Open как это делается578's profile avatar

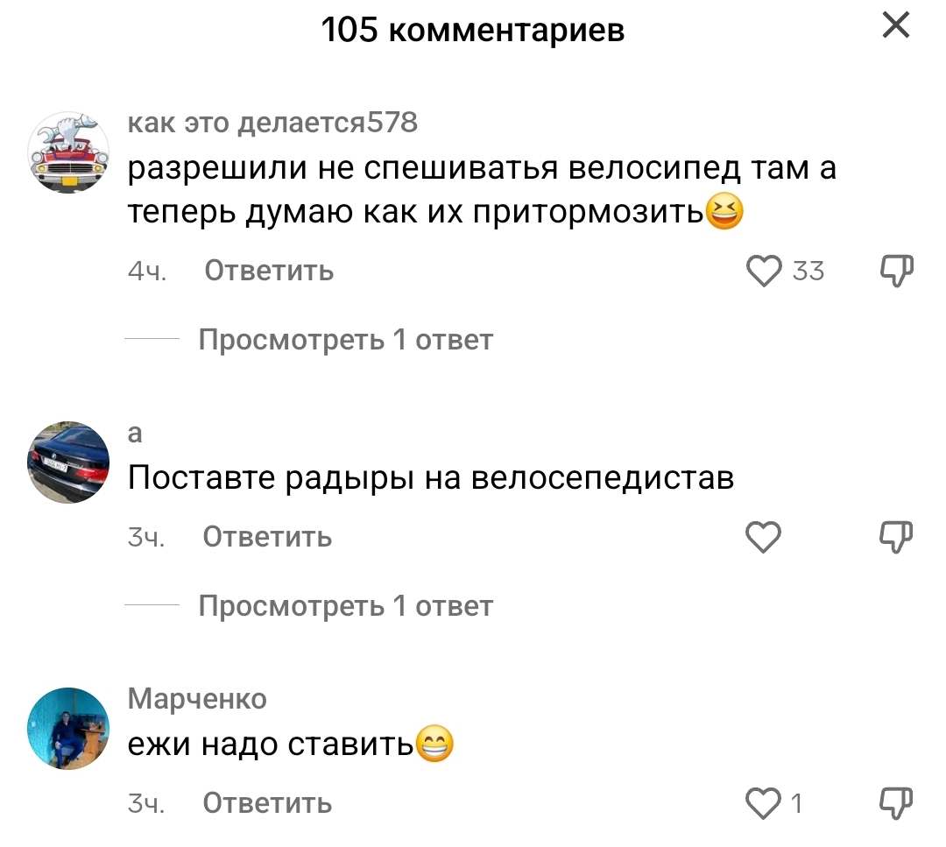click(x=69, y=152)
